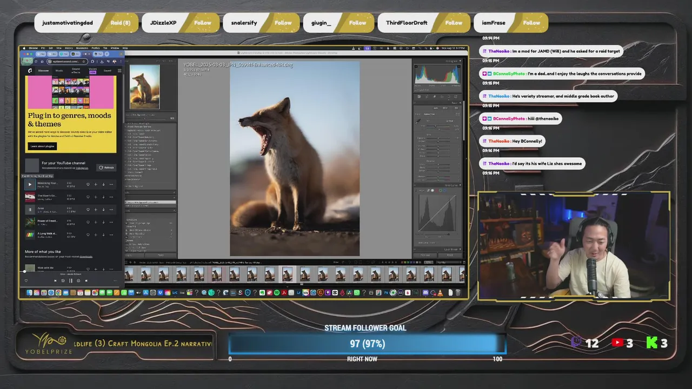Screen dimensions: 692x389
Task: Pause playback in bottom player bar
Action: tap(70, 280)
